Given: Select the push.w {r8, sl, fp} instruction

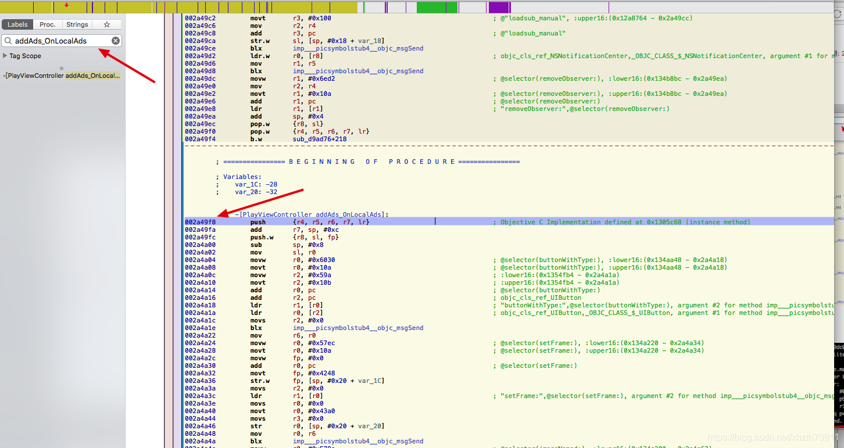Looking at the screenshot, I should click(295, 237).
